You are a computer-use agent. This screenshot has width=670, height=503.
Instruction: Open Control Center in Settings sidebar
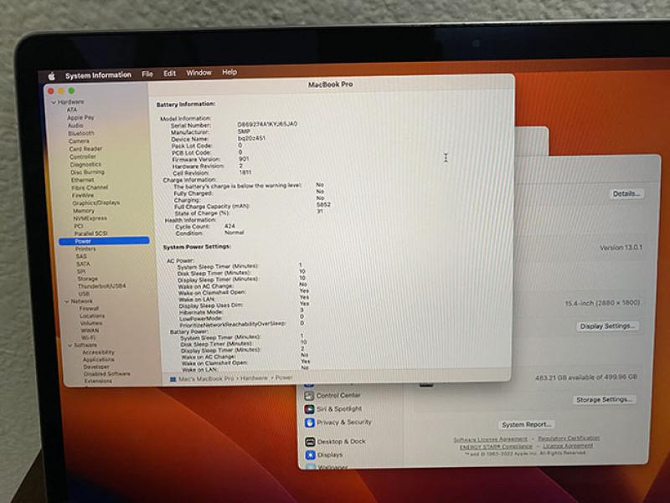pyautogui.click(x=333, y=395)
